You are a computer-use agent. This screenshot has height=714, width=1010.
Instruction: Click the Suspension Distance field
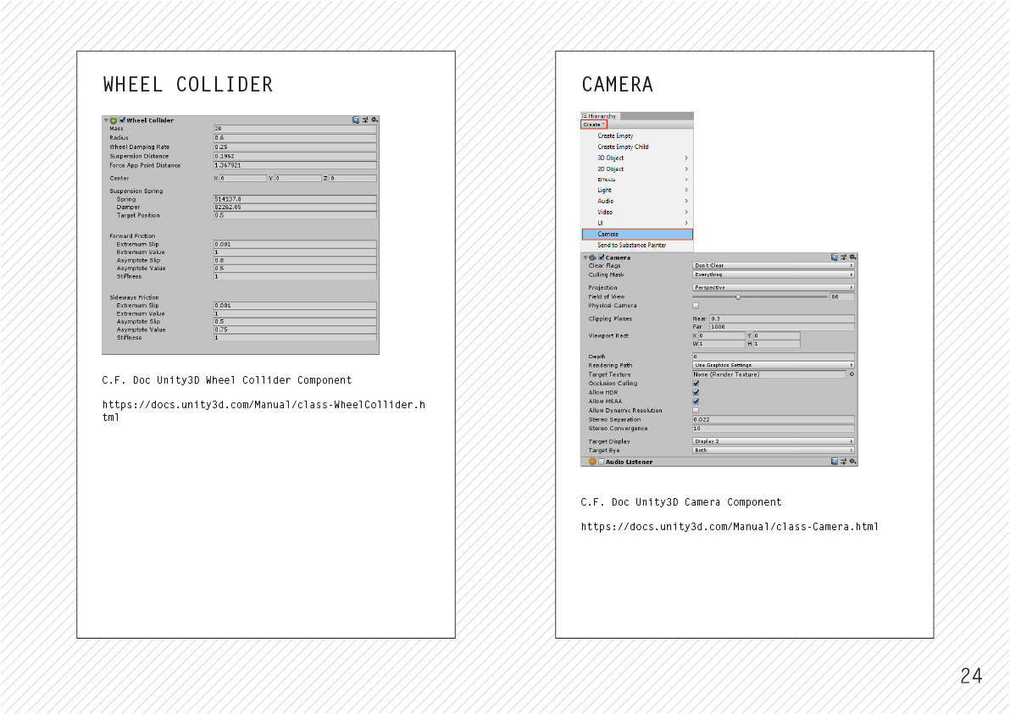coord(295,156)
